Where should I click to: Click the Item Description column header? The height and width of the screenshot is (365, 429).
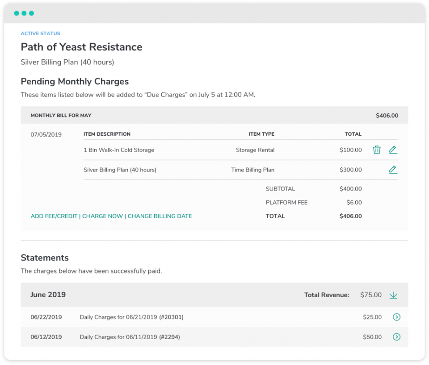[x=107, y=134]
